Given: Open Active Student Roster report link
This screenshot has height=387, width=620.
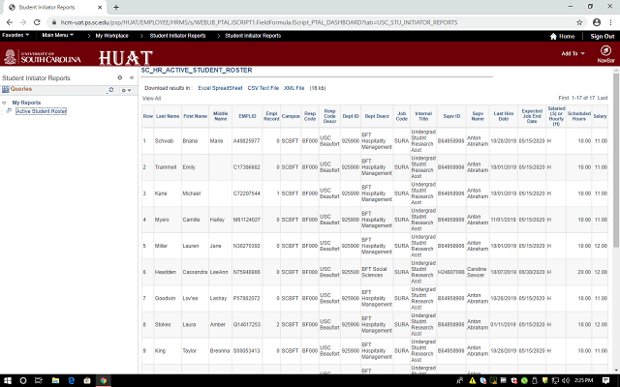Looking at the screenshot, I should (x=41, y=111).
